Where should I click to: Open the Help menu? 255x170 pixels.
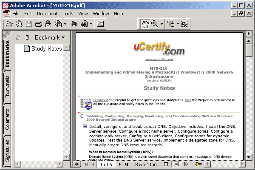(x=119, y=14)
